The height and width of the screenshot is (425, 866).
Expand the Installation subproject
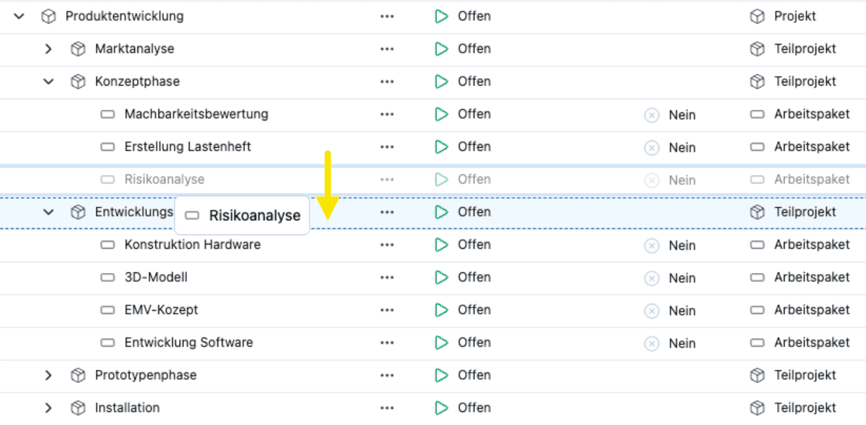click(x=48, y=408)
